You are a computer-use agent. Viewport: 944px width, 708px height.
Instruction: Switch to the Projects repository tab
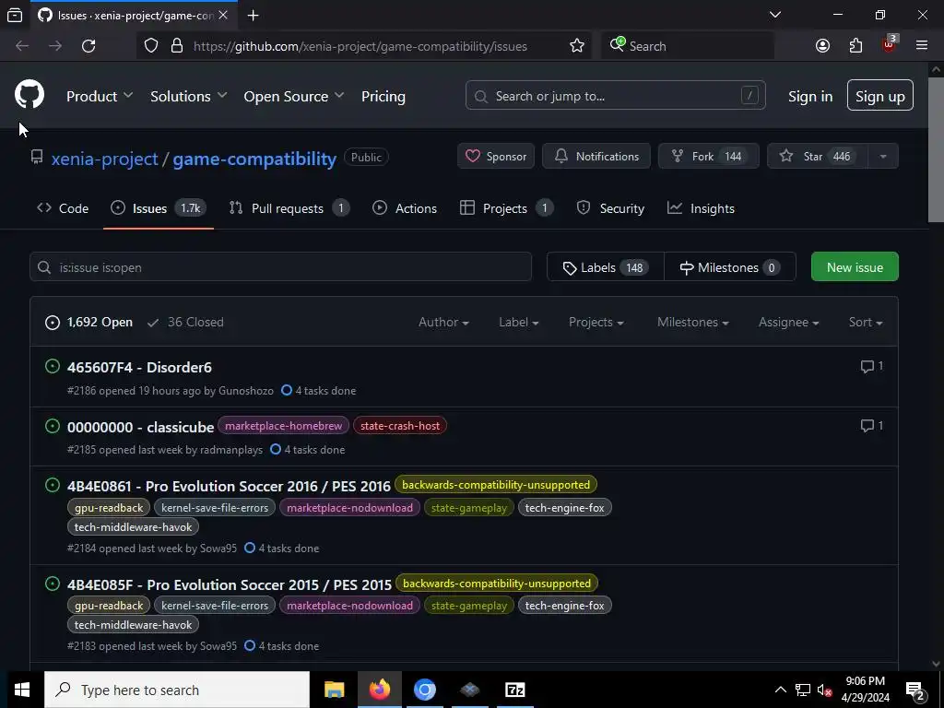[x=506, y=208]
